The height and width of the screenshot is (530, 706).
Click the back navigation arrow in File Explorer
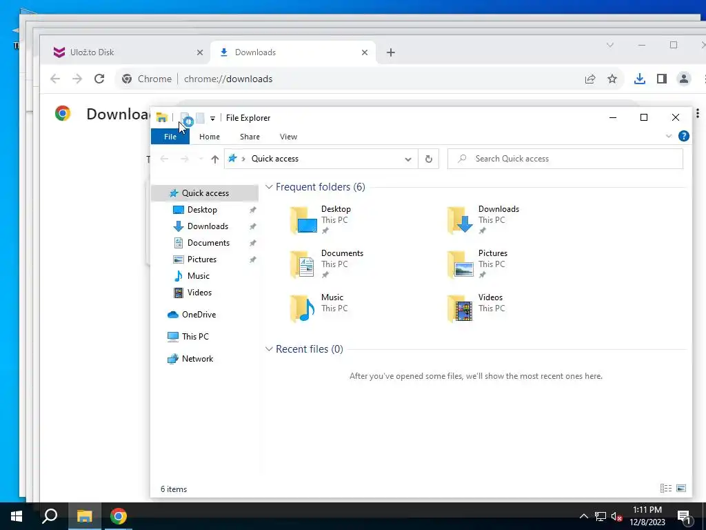(165, 159)
